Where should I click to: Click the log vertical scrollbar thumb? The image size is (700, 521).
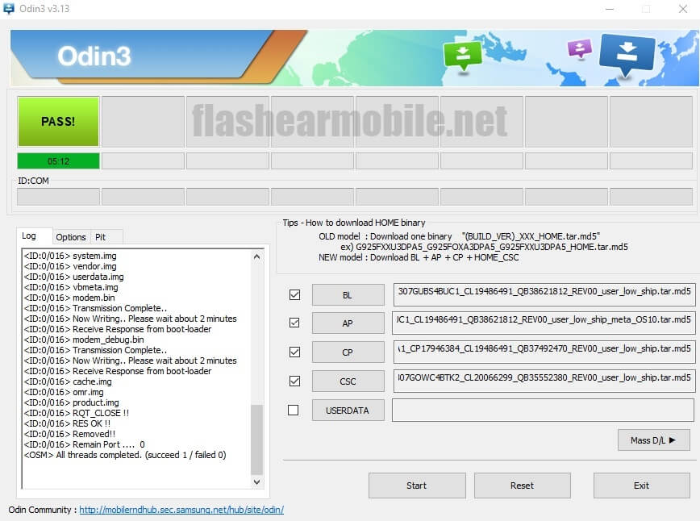click(256, 440)
